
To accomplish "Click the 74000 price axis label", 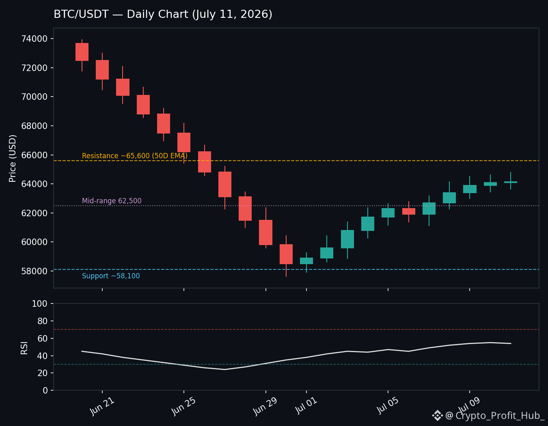I will [x=34, y=39].
